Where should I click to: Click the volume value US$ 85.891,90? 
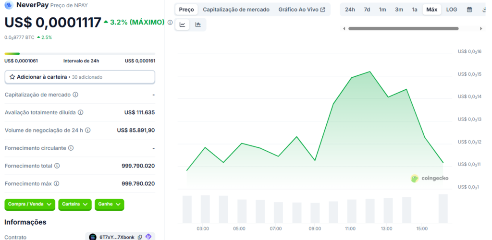[136, 130]
